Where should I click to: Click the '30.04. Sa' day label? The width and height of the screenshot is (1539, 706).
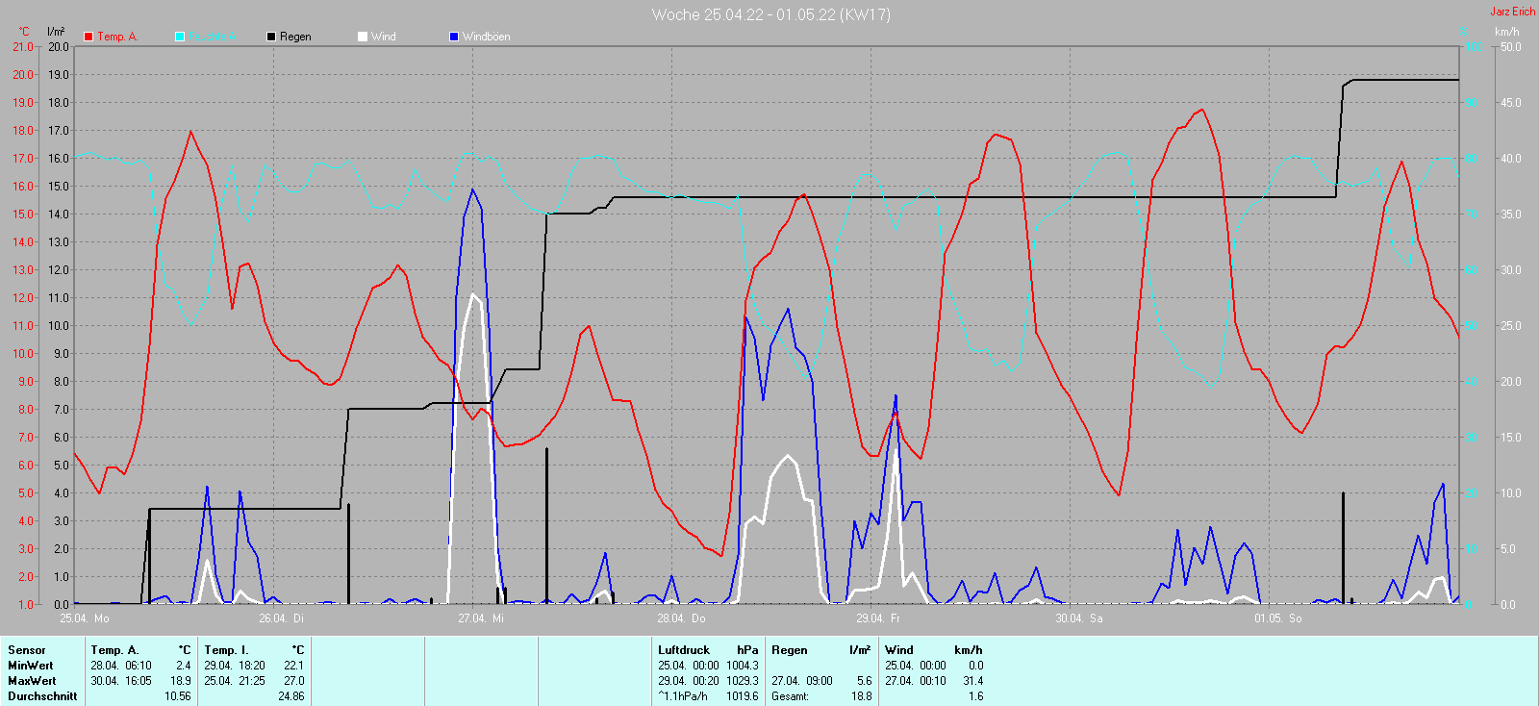pos(1078,618)
